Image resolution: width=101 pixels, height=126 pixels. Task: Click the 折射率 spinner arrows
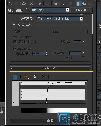pos(83,42)
